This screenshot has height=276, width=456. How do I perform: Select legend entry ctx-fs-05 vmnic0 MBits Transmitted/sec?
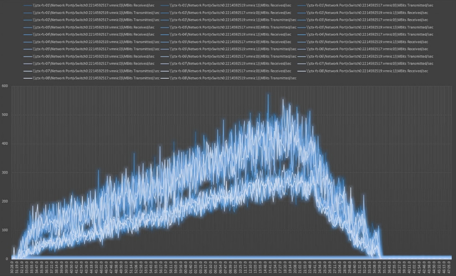(x=92, y=49)
